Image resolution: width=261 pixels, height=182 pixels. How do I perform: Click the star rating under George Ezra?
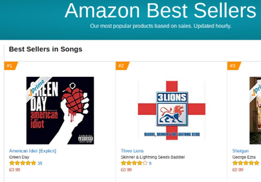(x=246, y=163)
